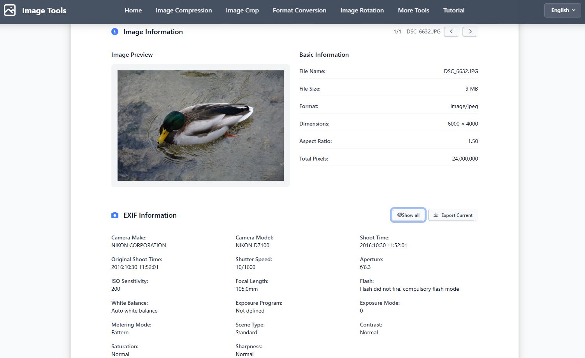Viewport: 585px width, 358px height.
Task: Open More Tools in the navigation
Action: [413, 10]
